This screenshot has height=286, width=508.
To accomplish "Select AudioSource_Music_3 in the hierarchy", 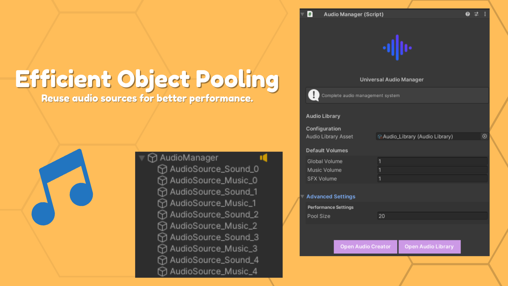I will [213, 249].
